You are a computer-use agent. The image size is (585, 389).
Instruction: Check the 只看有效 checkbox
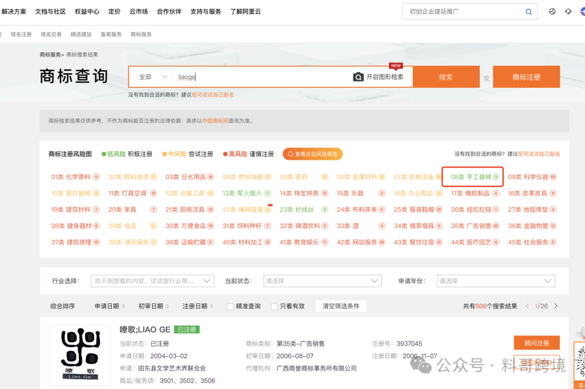coord(274,307)
